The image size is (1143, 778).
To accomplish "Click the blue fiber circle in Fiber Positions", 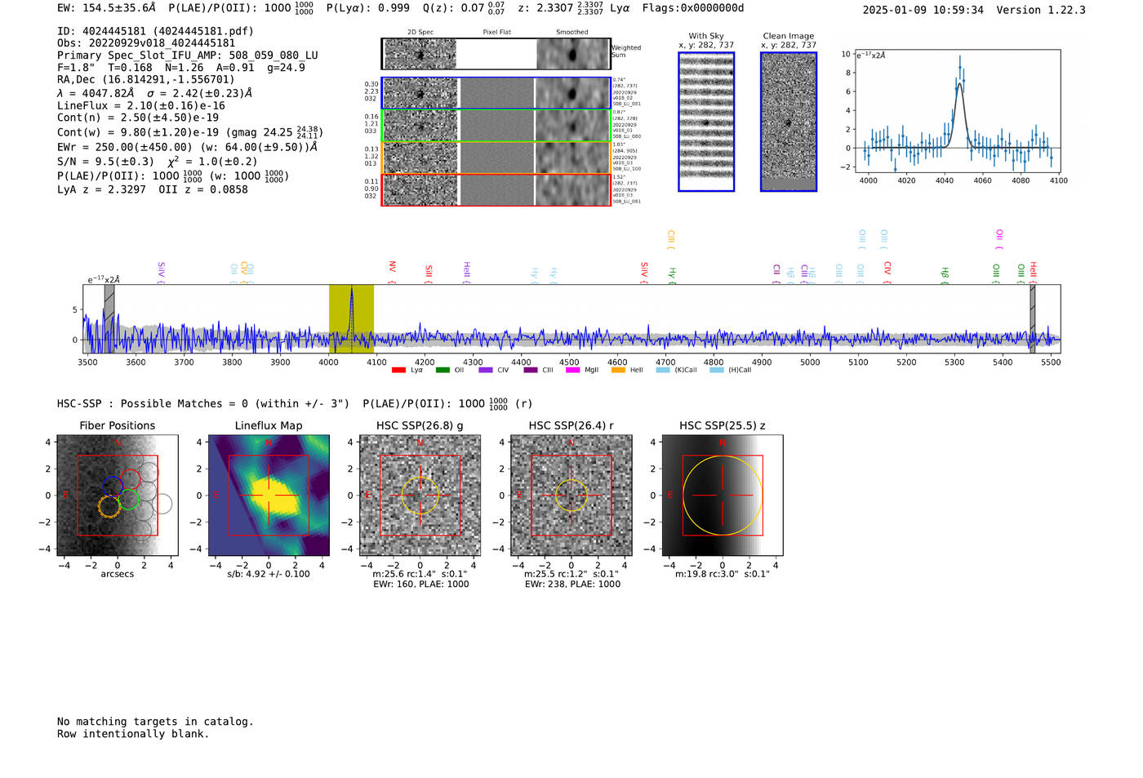I will 113,487.
